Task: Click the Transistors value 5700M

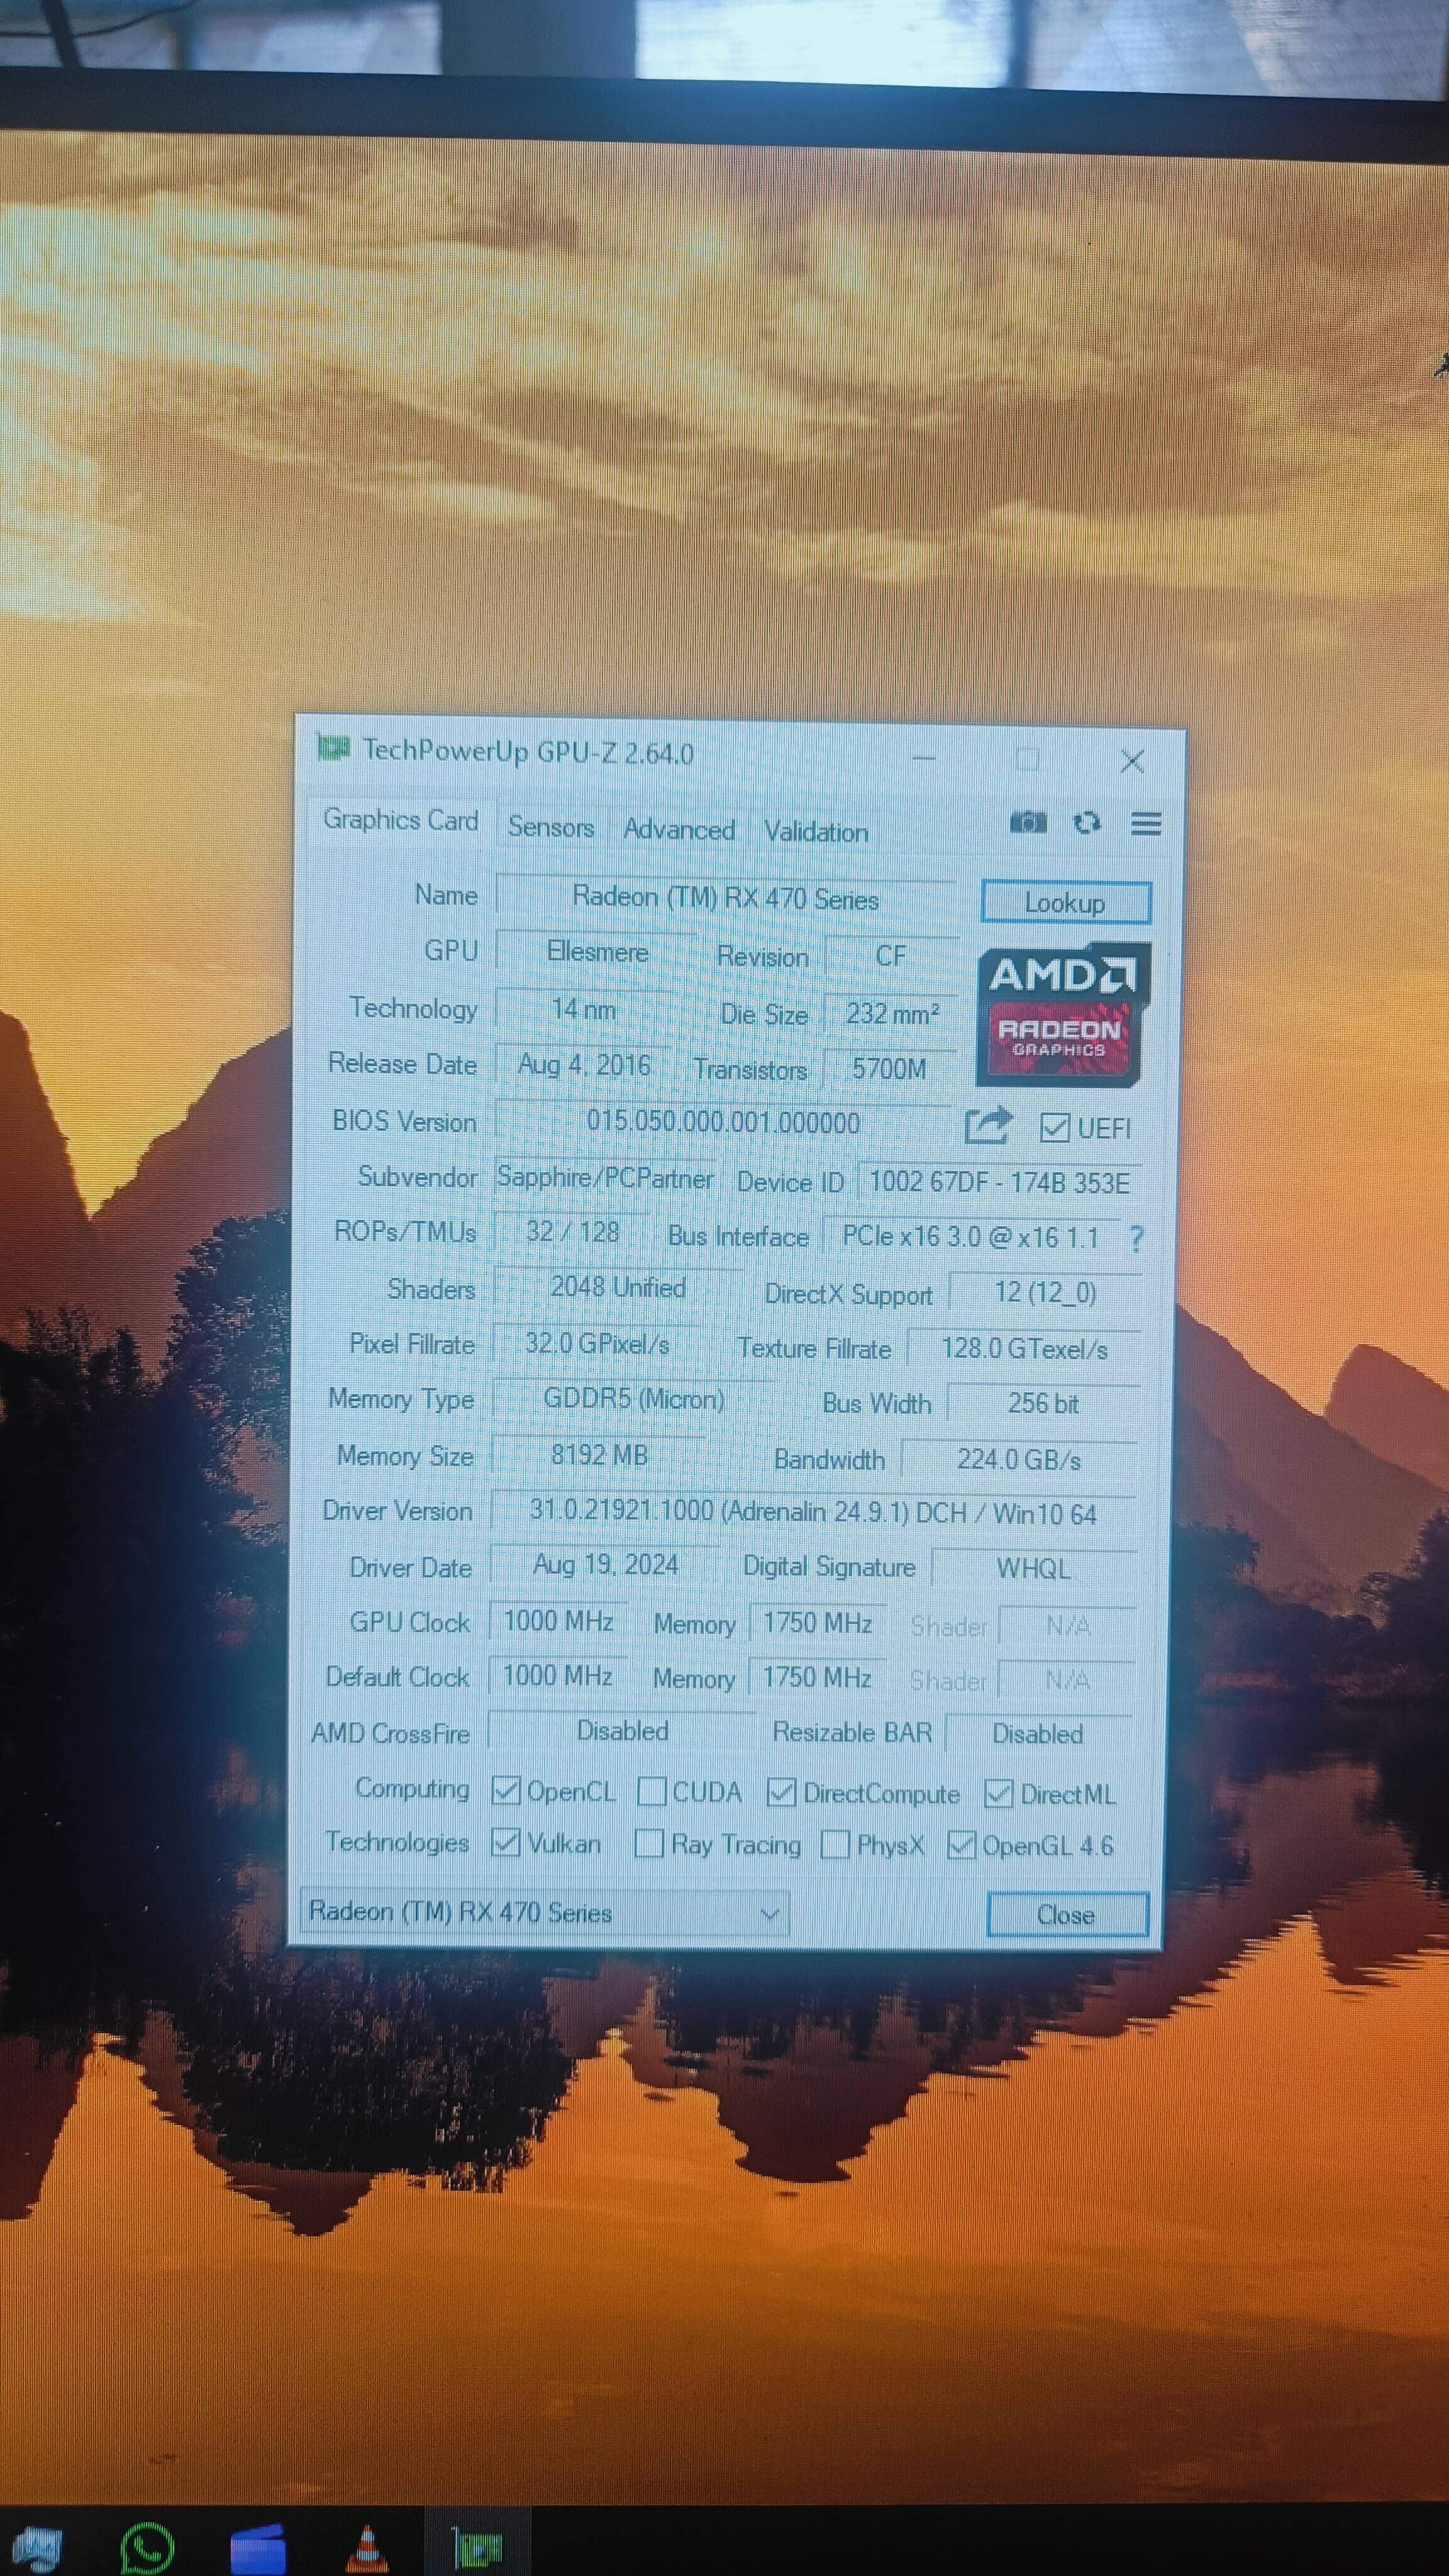Action: 889,1069
